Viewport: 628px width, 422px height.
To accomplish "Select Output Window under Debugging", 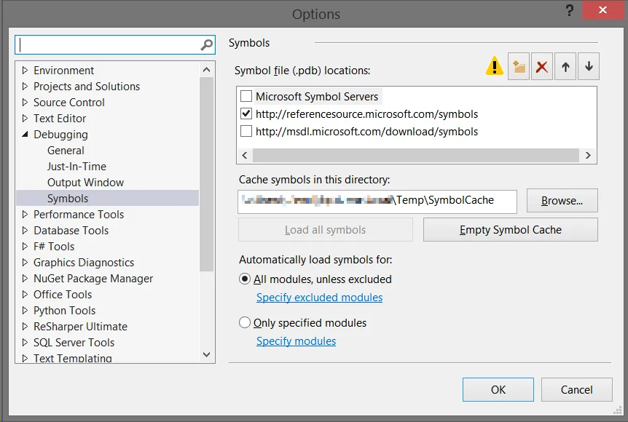I will click(x=85, y=183).
